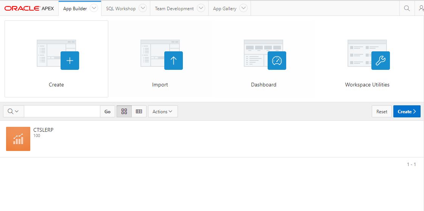Expand the SQL Workshop dropdown arrow

(143, 8)
